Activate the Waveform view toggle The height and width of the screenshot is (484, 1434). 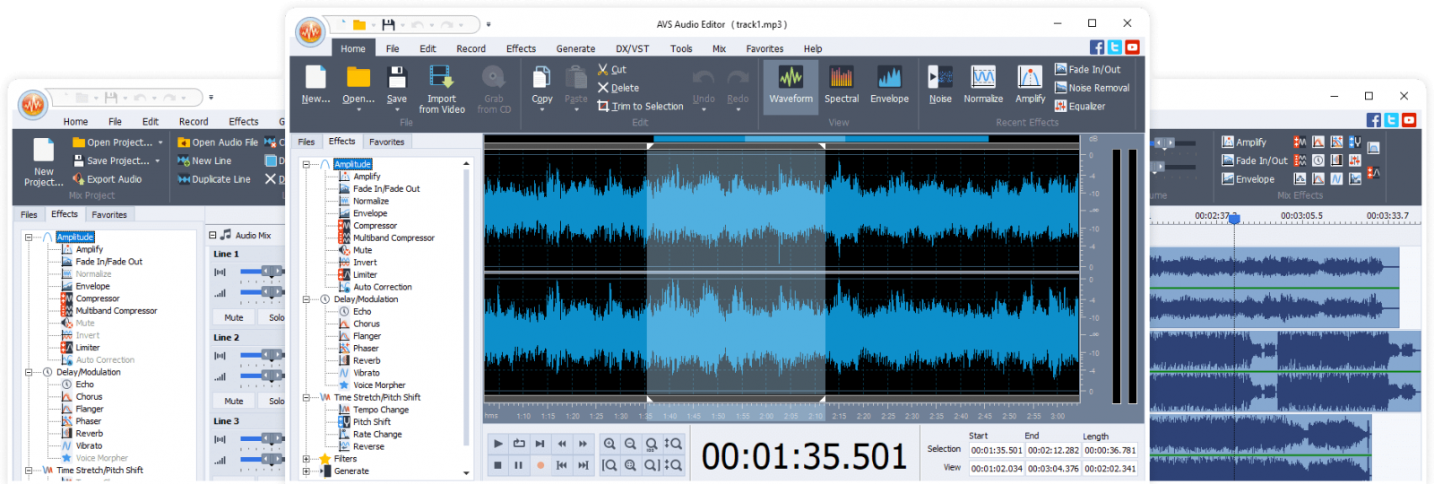(790, 85)
